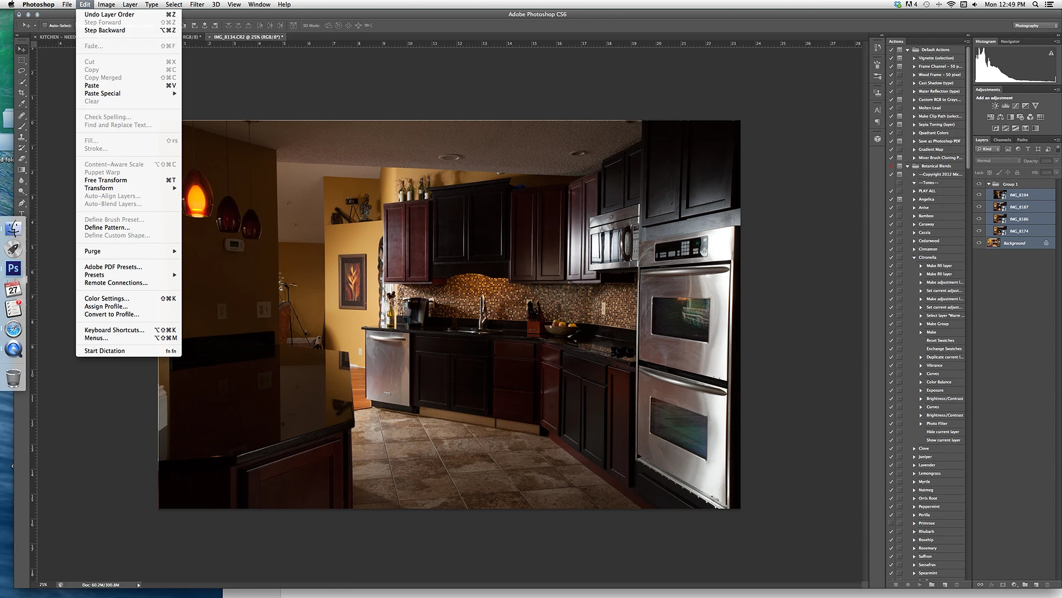Image resolution: width=1062 pixels, height=598 pixels.
Task: Switch to the Paths tab
Action: [1022, 140]
